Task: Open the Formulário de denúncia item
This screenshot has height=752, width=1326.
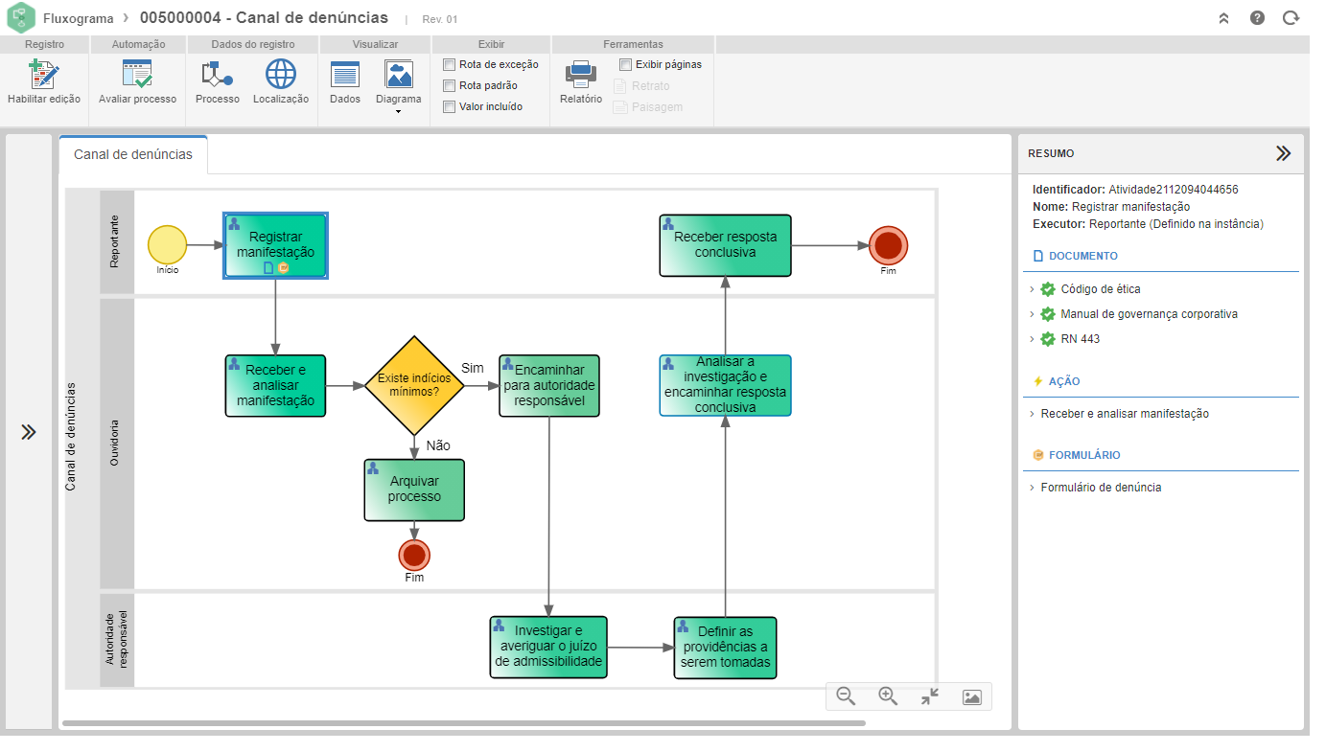Action: 1101,488
